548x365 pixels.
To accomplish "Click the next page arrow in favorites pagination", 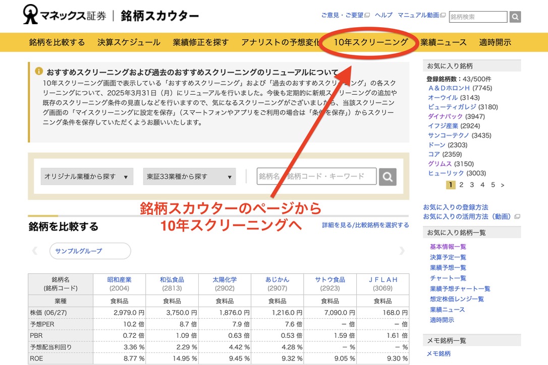I will pos(503,185).
